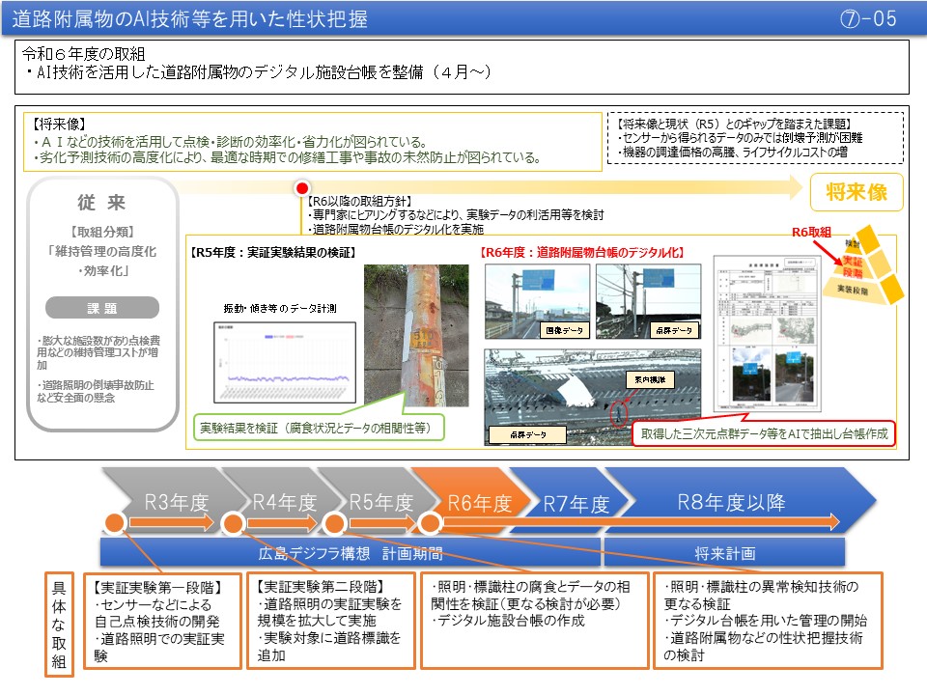Click the slide number ⑦-05
This screenshot has height=695, width=927.
pos(868,19)
